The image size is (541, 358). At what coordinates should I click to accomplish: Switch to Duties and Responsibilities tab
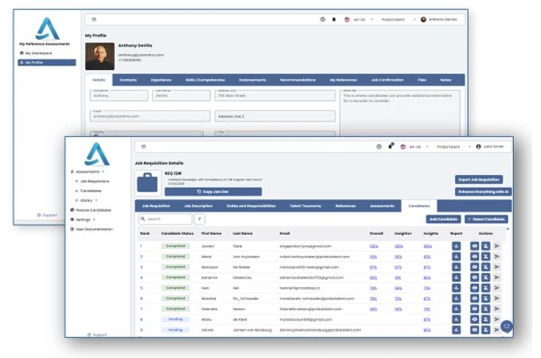(x=251, y=206)
